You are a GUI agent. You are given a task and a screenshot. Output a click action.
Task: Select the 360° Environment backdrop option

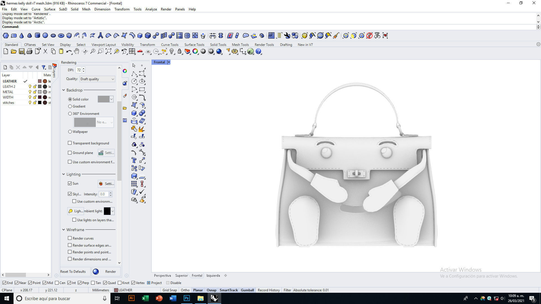[x=70, y=114]
